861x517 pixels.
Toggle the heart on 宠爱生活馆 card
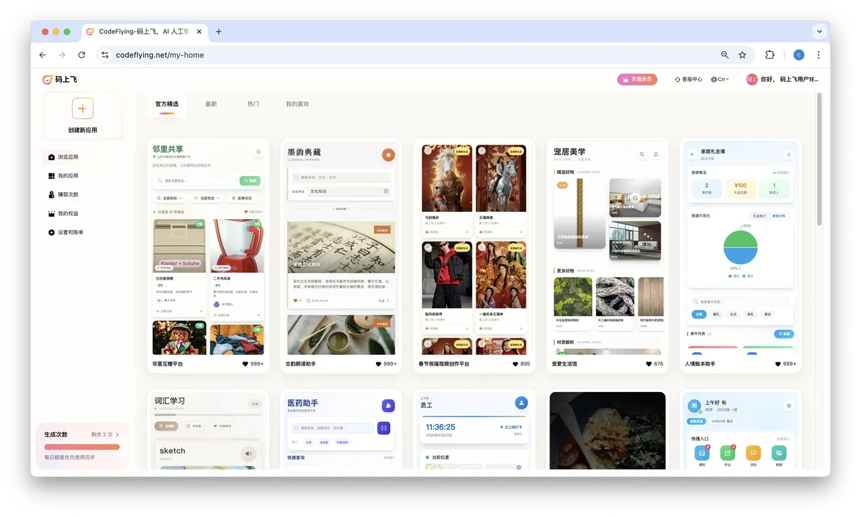click(x=648, y=364)
